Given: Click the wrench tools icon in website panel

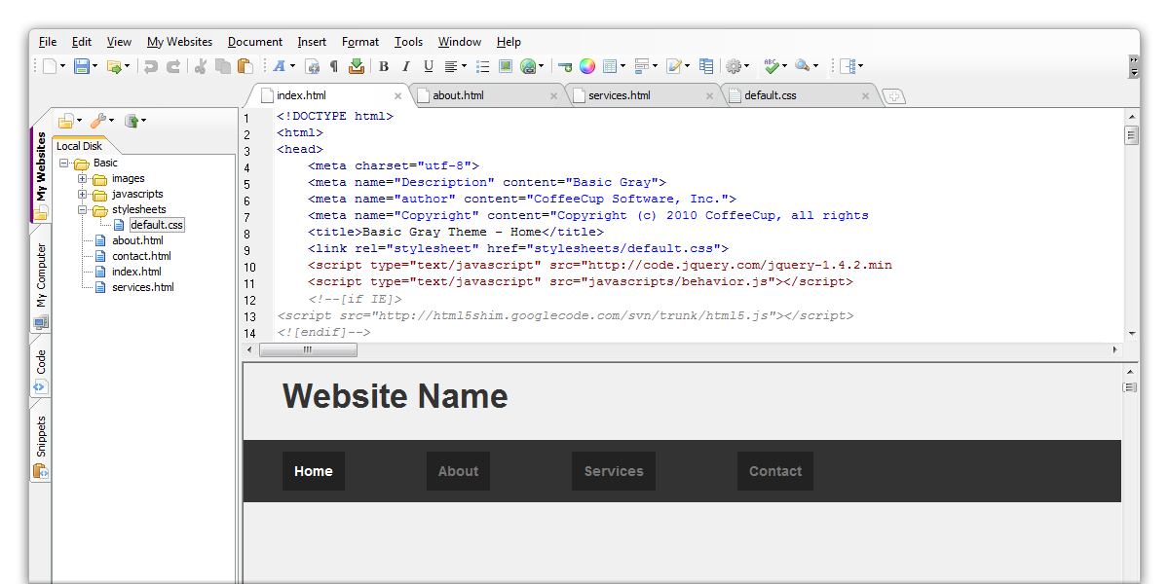Looking at the screenshot, I should (98, 121).
